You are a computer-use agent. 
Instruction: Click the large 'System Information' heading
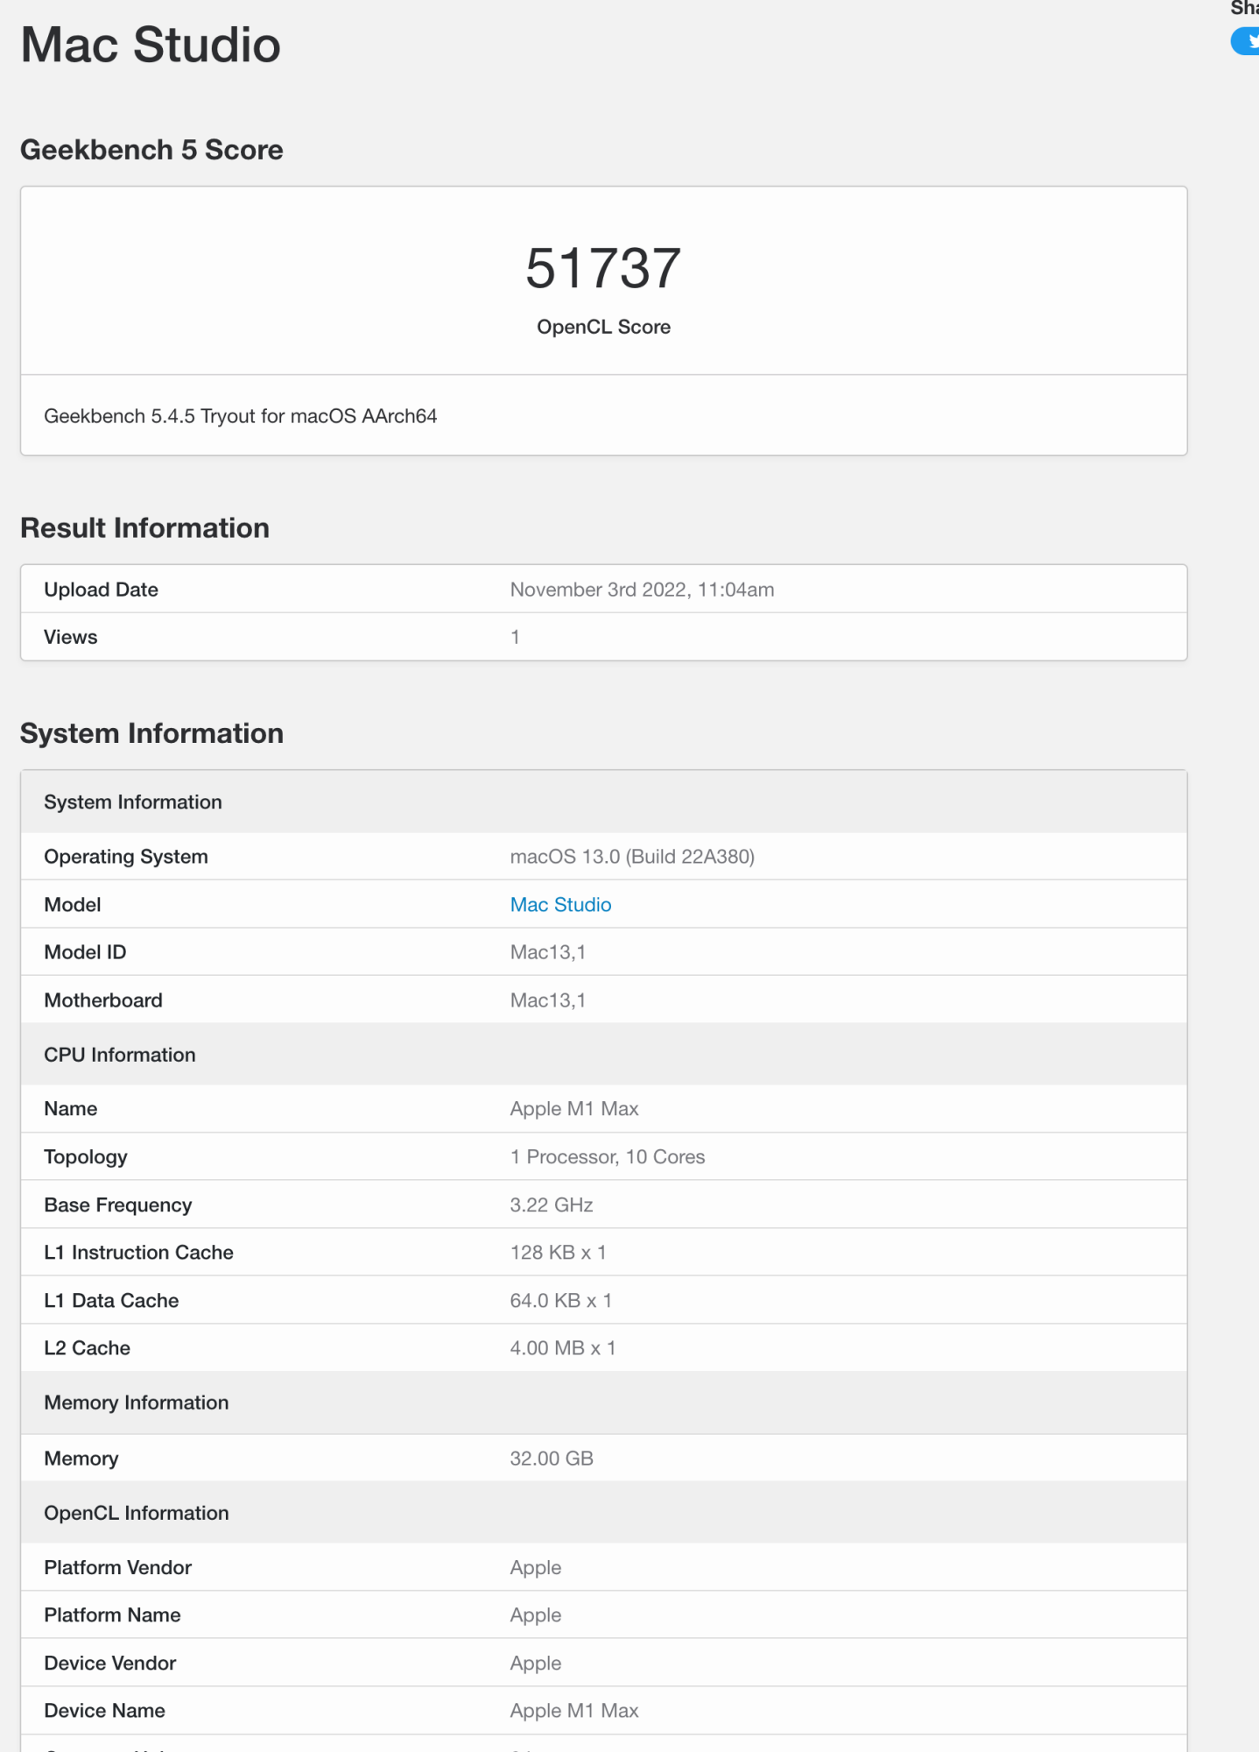pyautogui.click(x=152, y=734)
